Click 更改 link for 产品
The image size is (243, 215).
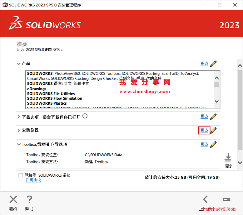pos(204,63)
